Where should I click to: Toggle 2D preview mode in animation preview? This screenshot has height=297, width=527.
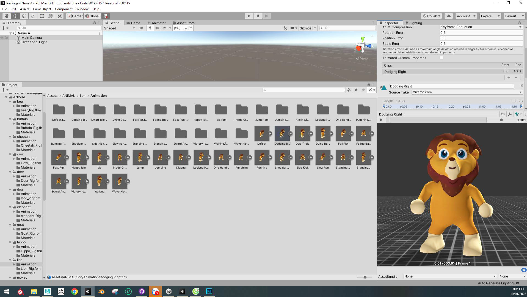click(503, 114)
